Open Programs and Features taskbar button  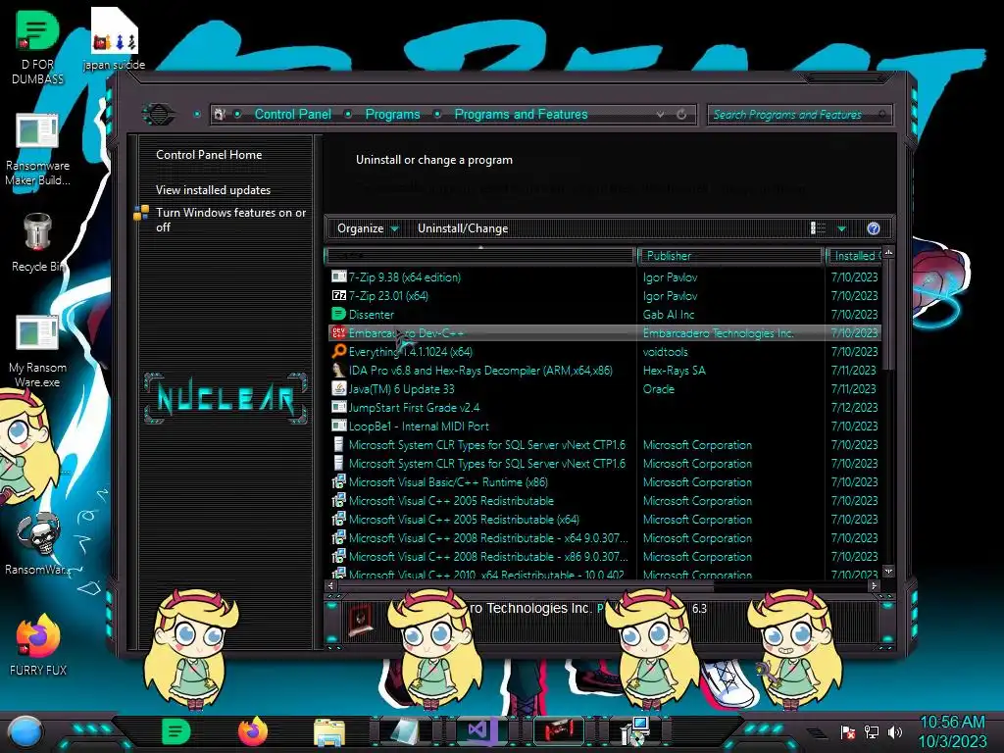pyautogui.click(x=635, y=731)
